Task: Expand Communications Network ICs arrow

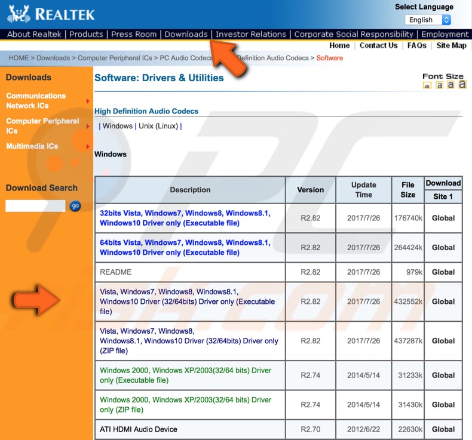Action: 88,101
